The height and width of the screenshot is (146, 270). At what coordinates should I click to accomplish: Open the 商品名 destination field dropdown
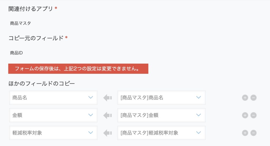[53, 98]
